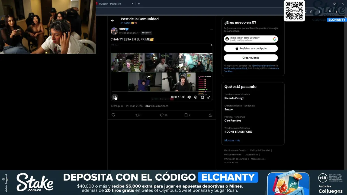347x195 pixels.
Task: Open Condiciones de Servicio footer link
Action: point(235,150)
